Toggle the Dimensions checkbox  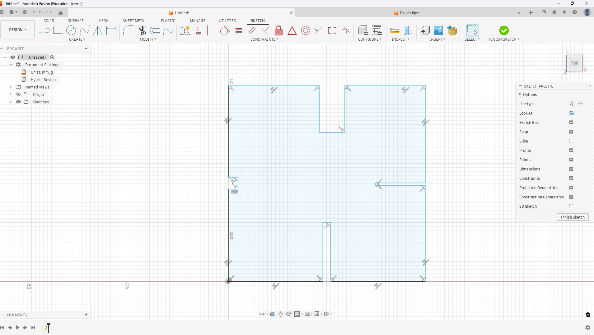[571, 169]
